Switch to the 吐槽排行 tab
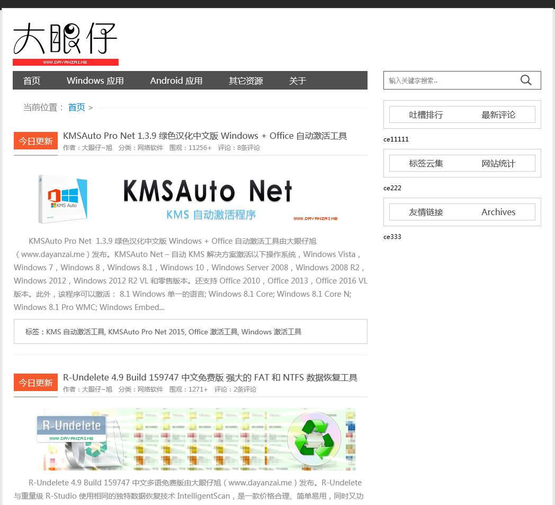This screenshot has width=555, height=505. 426,115
